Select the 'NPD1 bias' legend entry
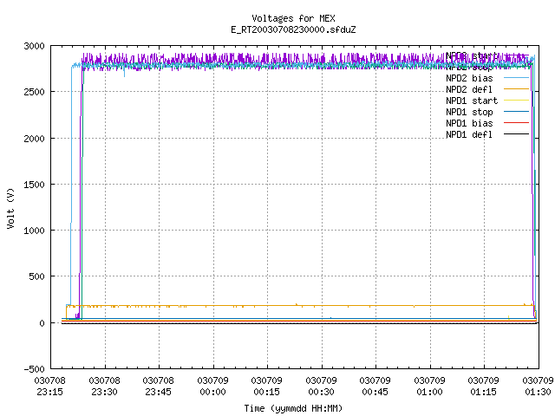Viewport: 555px width, 416px height. pos(469,123)
